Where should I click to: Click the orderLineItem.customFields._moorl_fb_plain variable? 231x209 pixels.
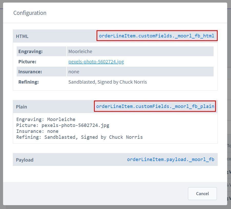(x=155, y=106)
